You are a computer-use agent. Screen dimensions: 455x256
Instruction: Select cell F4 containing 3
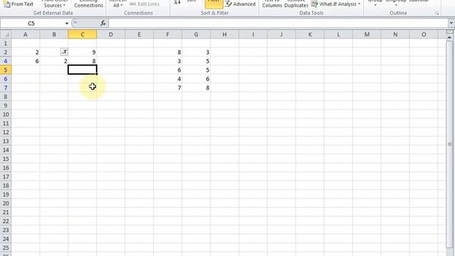pyautogui.click(x=168, y=61)
